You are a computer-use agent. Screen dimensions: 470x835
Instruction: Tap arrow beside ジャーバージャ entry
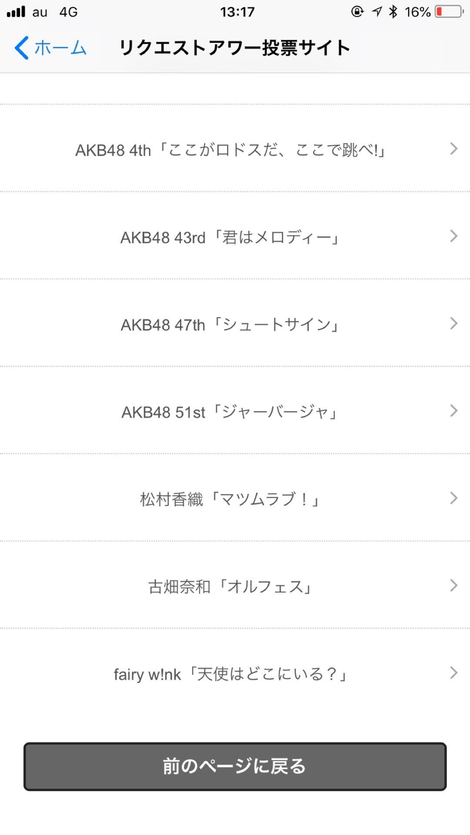(x=453, y=411)
